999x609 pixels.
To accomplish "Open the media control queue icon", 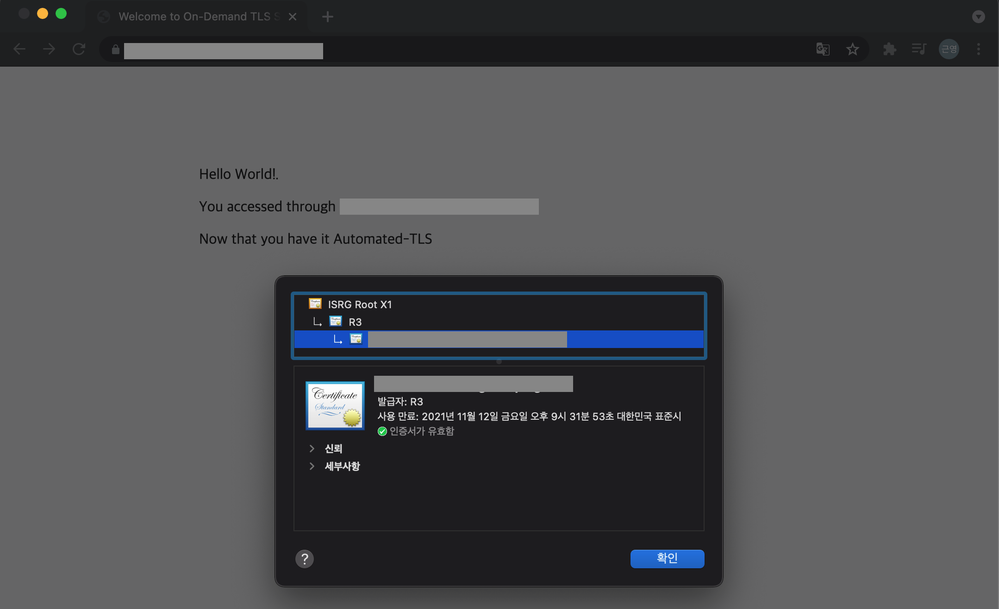I will [918, 49].
